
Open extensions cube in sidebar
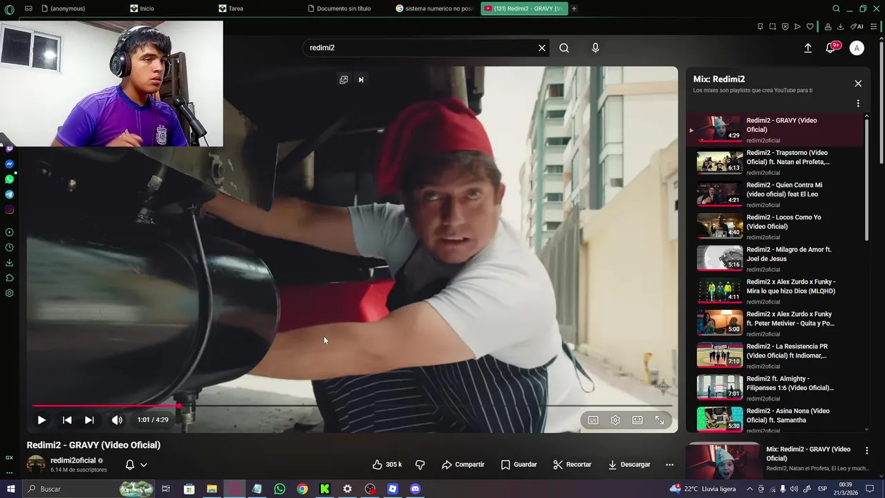pos(9,278)
